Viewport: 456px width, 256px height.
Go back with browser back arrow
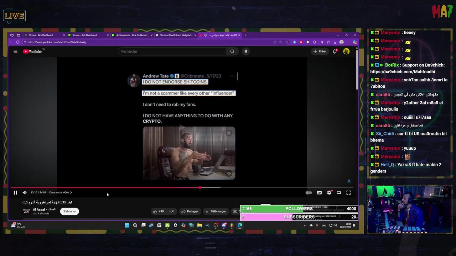11,42
